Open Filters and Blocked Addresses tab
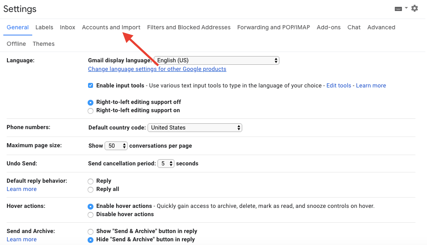 (189, 28)
